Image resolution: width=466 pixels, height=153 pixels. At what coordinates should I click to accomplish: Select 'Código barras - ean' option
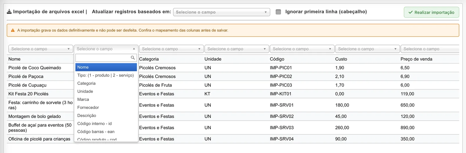pyautogui.click(x=106, y=132)
